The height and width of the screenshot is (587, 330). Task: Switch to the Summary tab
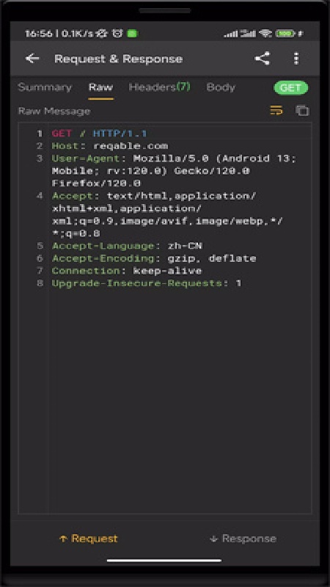click(45, 87)
